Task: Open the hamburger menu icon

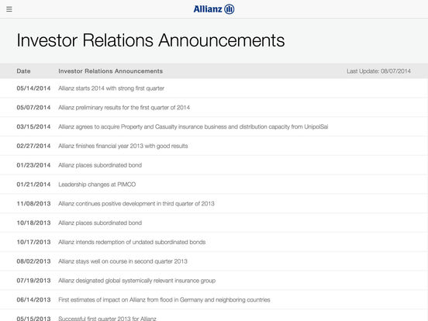Action: click(x=9, y=9)
